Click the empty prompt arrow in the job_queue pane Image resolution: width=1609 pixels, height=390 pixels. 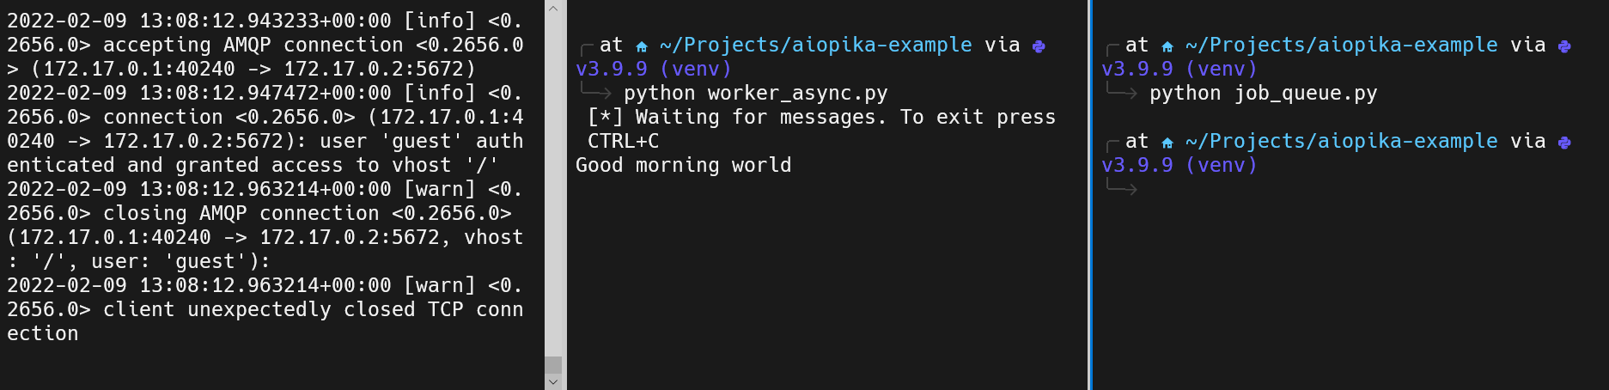1121,187
